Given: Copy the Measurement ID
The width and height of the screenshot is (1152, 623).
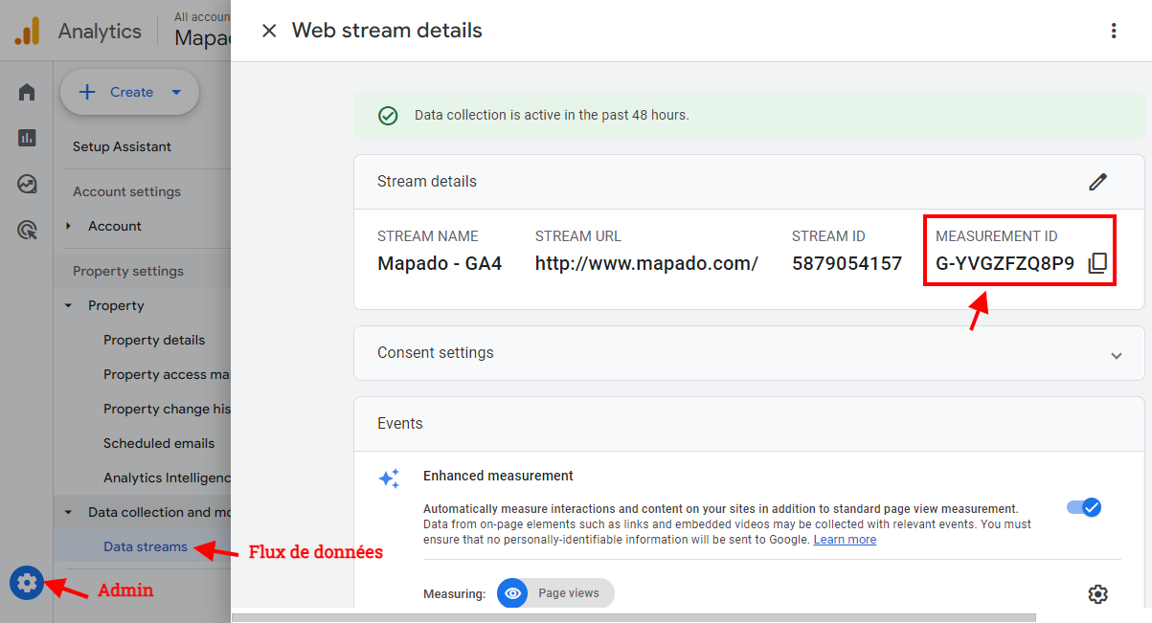Looking at the screenshot, I should [1097, 263].
